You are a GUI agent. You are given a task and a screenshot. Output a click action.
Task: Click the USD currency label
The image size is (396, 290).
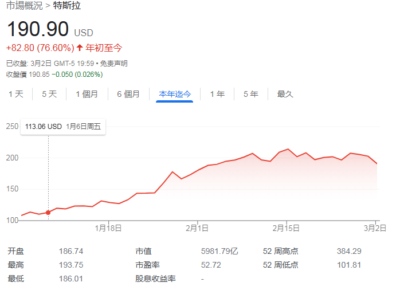point(84,33)
